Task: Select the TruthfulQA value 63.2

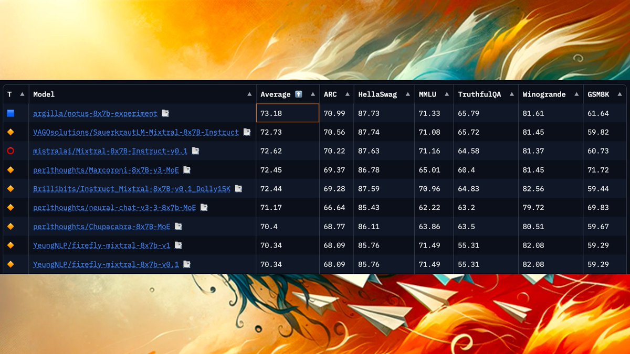Action: pyautogui.click(x=466, y=208)
